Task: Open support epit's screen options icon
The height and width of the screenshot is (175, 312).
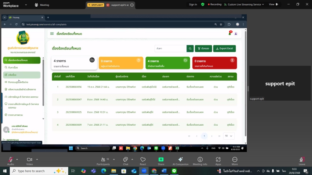Action: [132, 5]
